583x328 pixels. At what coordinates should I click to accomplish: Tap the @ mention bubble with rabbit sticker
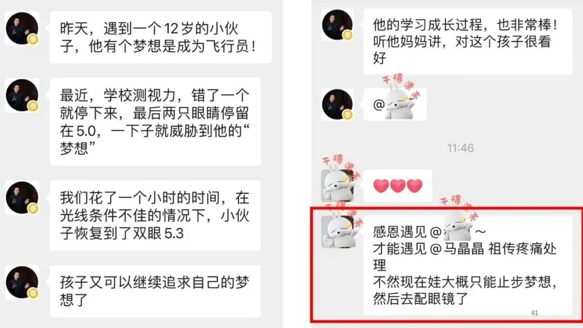395,104
